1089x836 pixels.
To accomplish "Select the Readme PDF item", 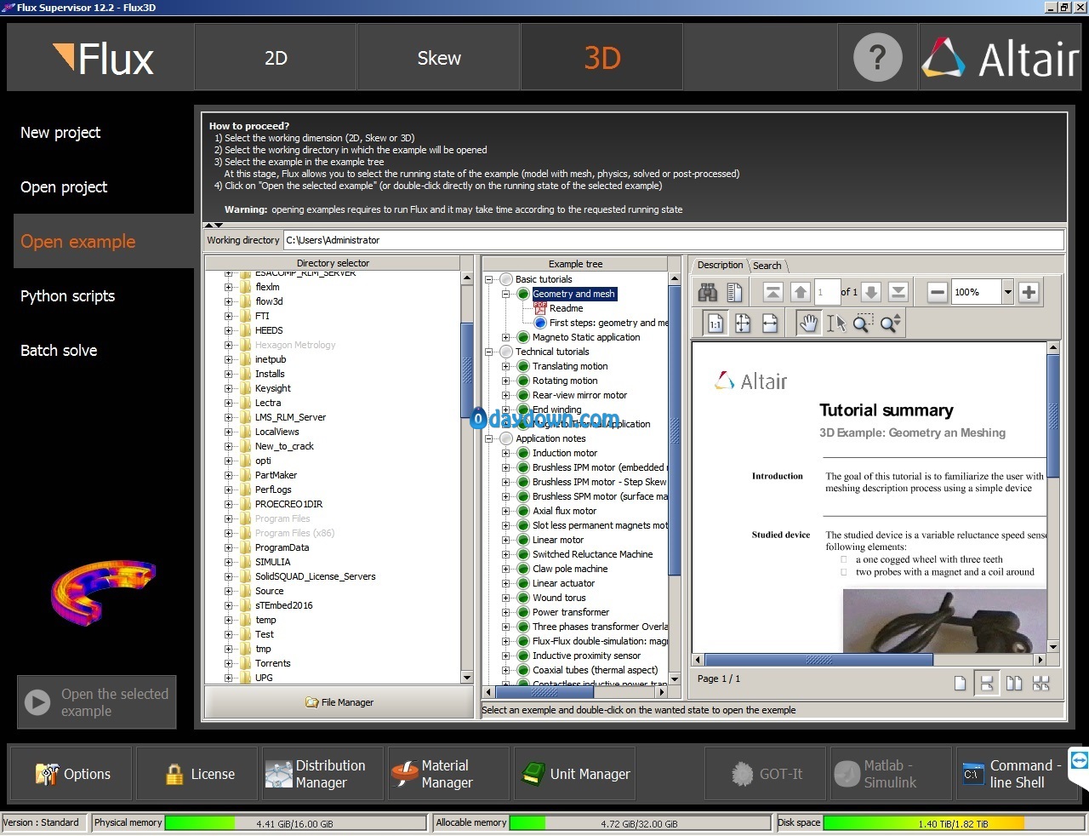I will (566, 308).
